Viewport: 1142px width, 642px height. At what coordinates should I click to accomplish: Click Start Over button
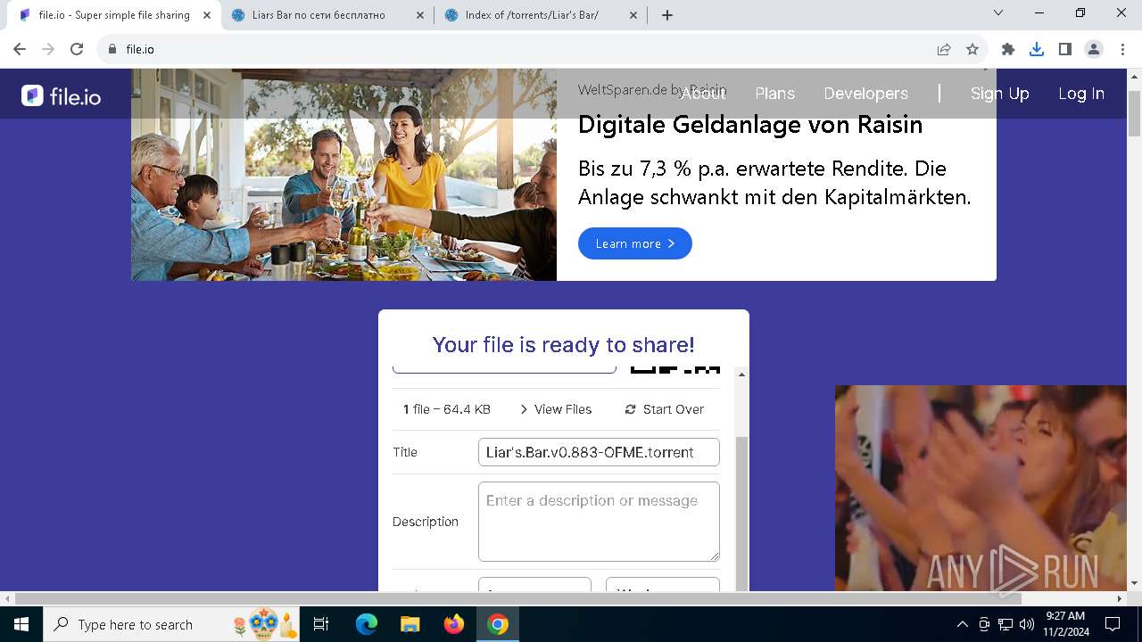coord(664,409)
